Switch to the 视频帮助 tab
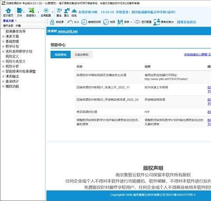This screenshot has height=201, width=211. [x=61, y=55]
